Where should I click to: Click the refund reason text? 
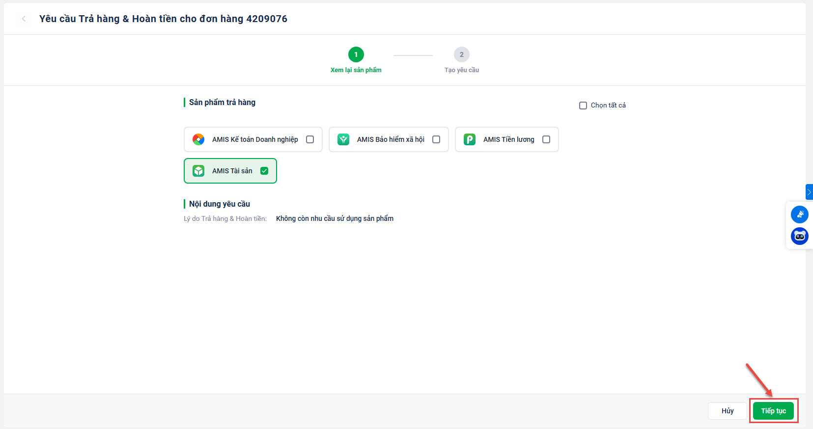pos(335,218)
